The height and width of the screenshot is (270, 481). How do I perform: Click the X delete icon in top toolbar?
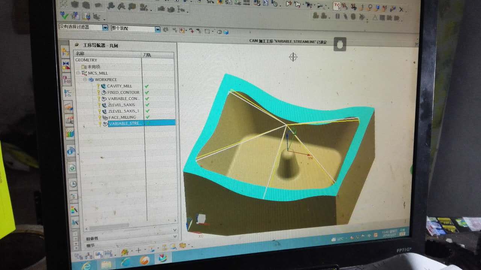[401, 9]
